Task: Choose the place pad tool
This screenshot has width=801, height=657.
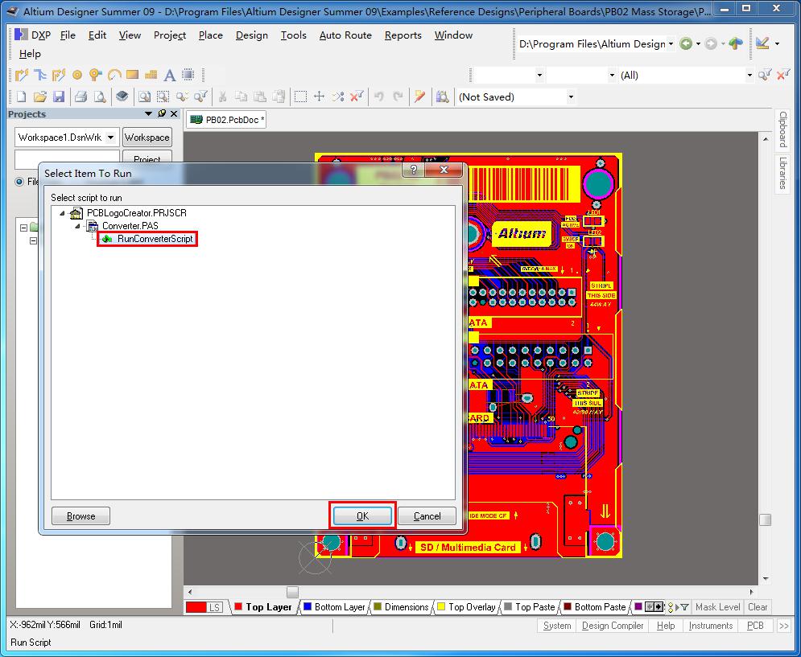Action: click(77, 75)
